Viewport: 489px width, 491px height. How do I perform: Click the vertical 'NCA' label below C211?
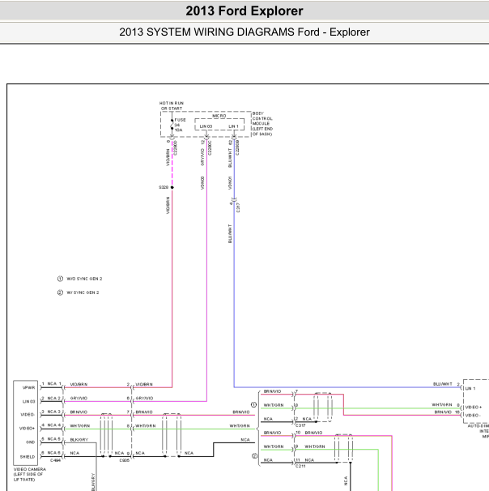pyautogui.click(x=346, y=480)
